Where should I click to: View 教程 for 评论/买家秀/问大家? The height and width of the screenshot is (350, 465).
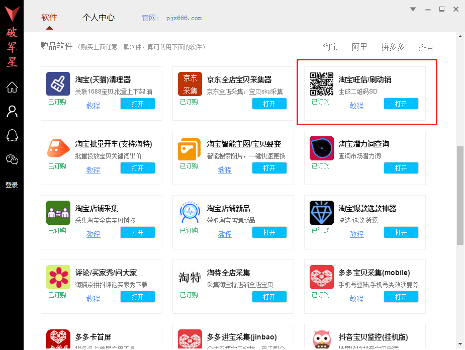click(x=93, y=299)
